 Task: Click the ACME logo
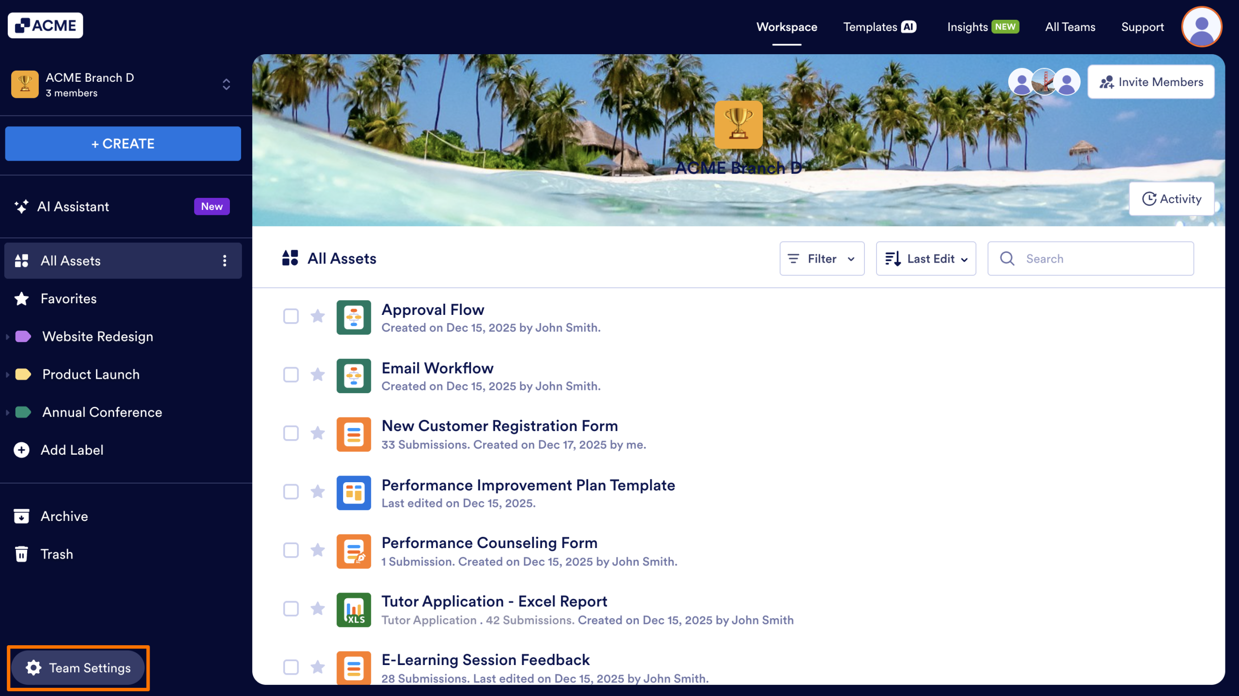click(45, 25)
